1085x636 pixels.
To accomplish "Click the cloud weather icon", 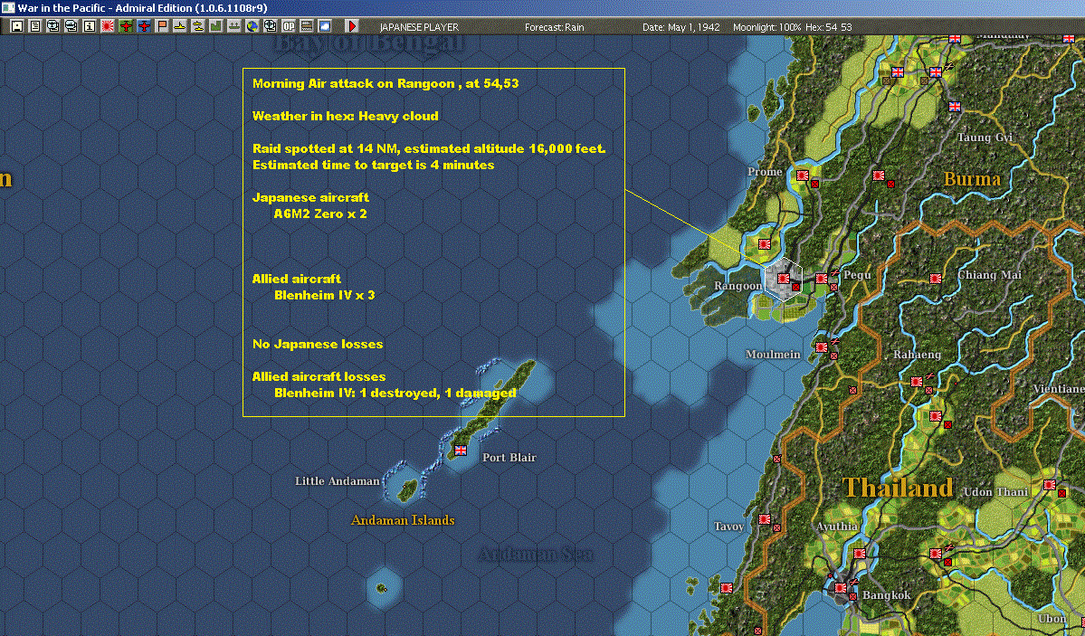I will pos(325,26).
